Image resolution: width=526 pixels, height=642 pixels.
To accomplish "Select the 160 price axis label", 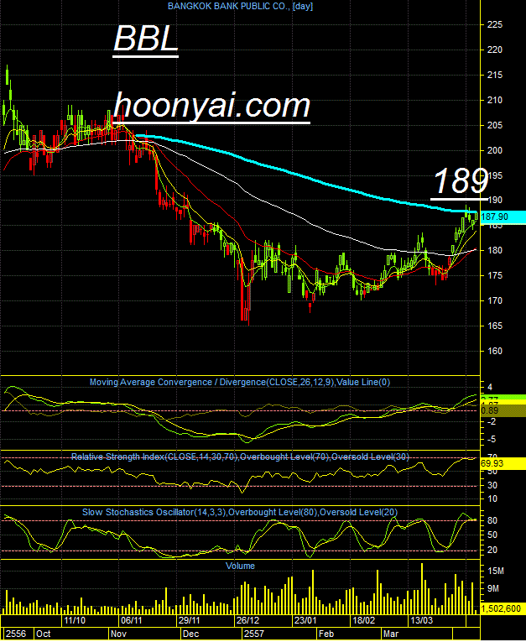I will click(x=494, y=352).
